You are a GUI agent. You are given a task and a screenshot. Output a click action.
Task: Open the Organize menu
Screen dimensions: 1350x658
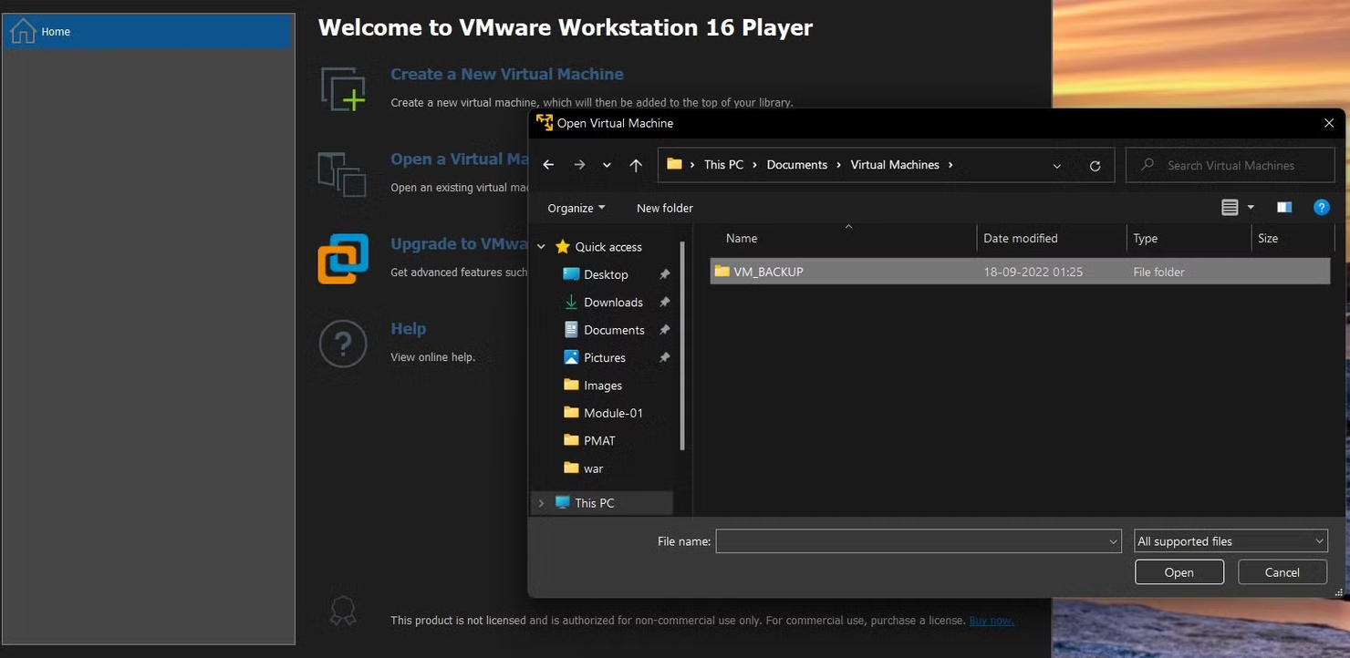click(576, 208)
